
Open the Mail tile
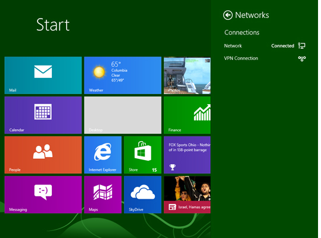(x=43, y=75)
